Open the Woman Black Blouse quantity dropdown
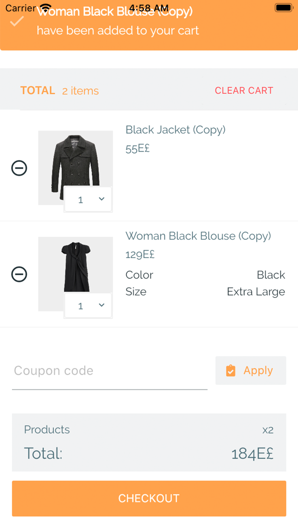This screenshot has height=530, width=298. pos(88,305)
